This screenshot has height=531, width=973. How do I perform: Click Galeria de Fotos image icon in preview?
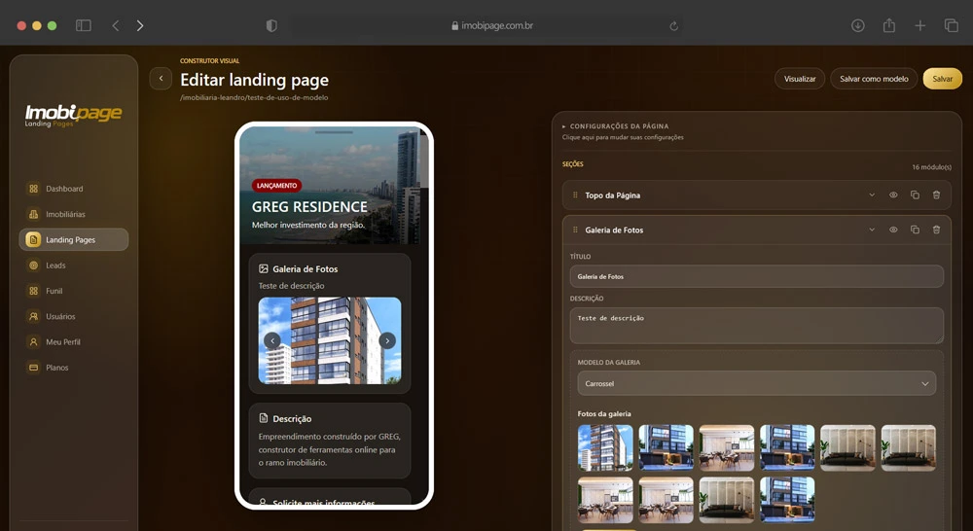pos(263,268)
